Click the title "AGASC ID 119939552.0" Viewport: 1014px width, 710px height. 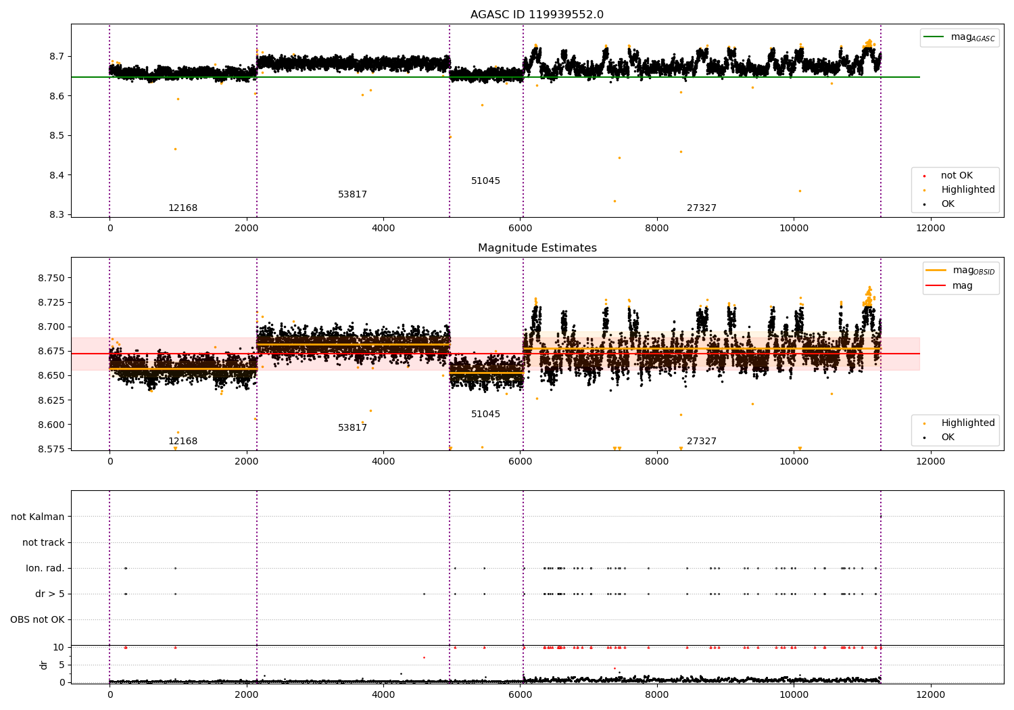[x=537, y=15]
